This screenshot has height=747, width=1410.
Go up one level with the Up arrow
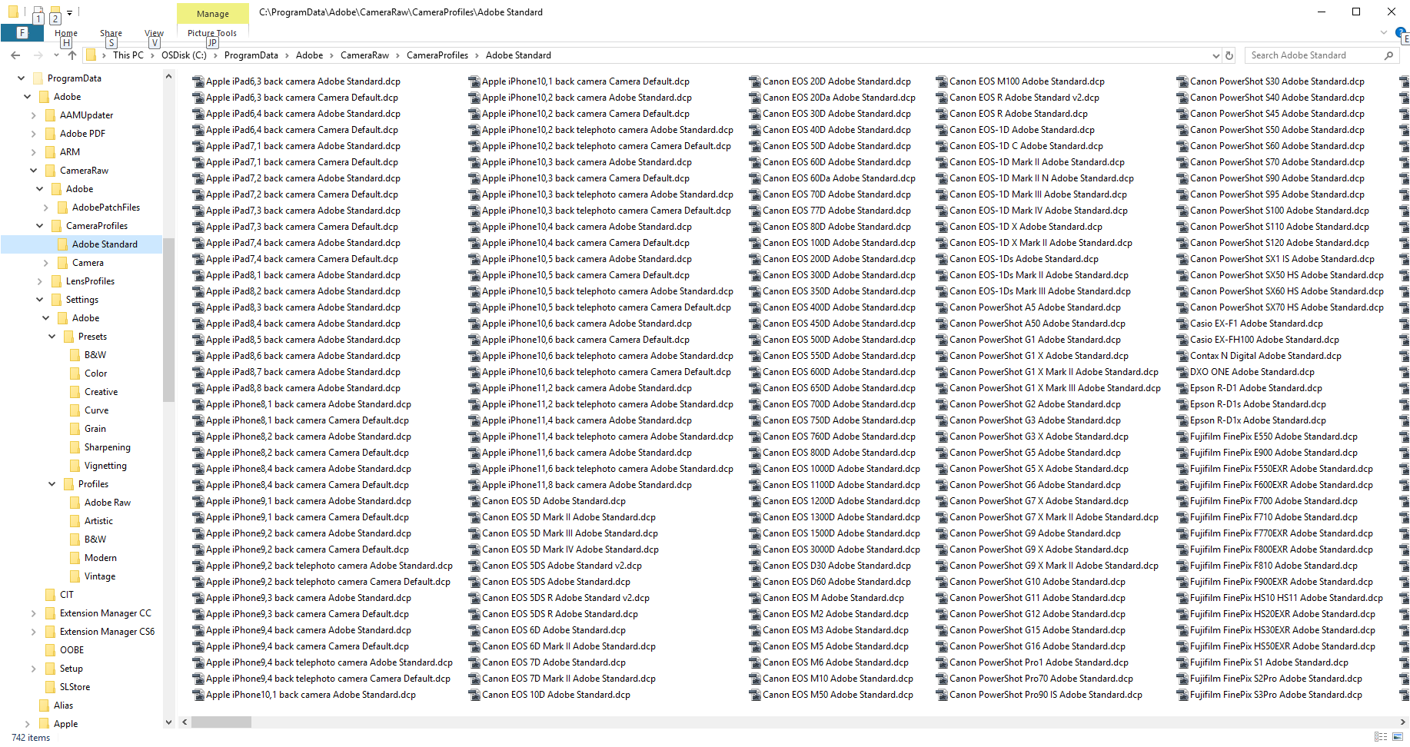pyautogui.click(x=72, y=55)
